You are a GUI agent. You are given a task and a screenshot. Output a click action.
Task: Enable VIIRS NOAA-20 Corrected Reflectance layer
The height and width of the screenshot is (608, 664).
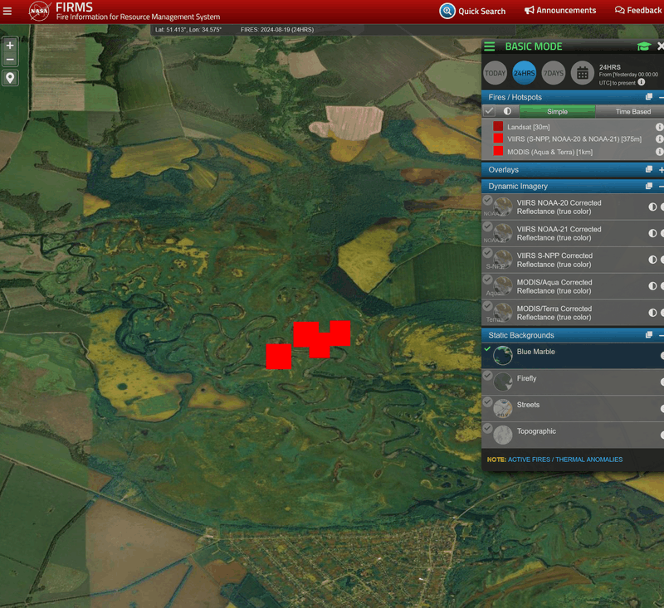[488, 200]
